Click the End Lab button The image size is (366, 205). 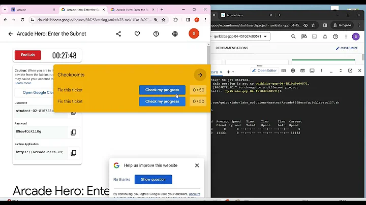pos(28,55)
